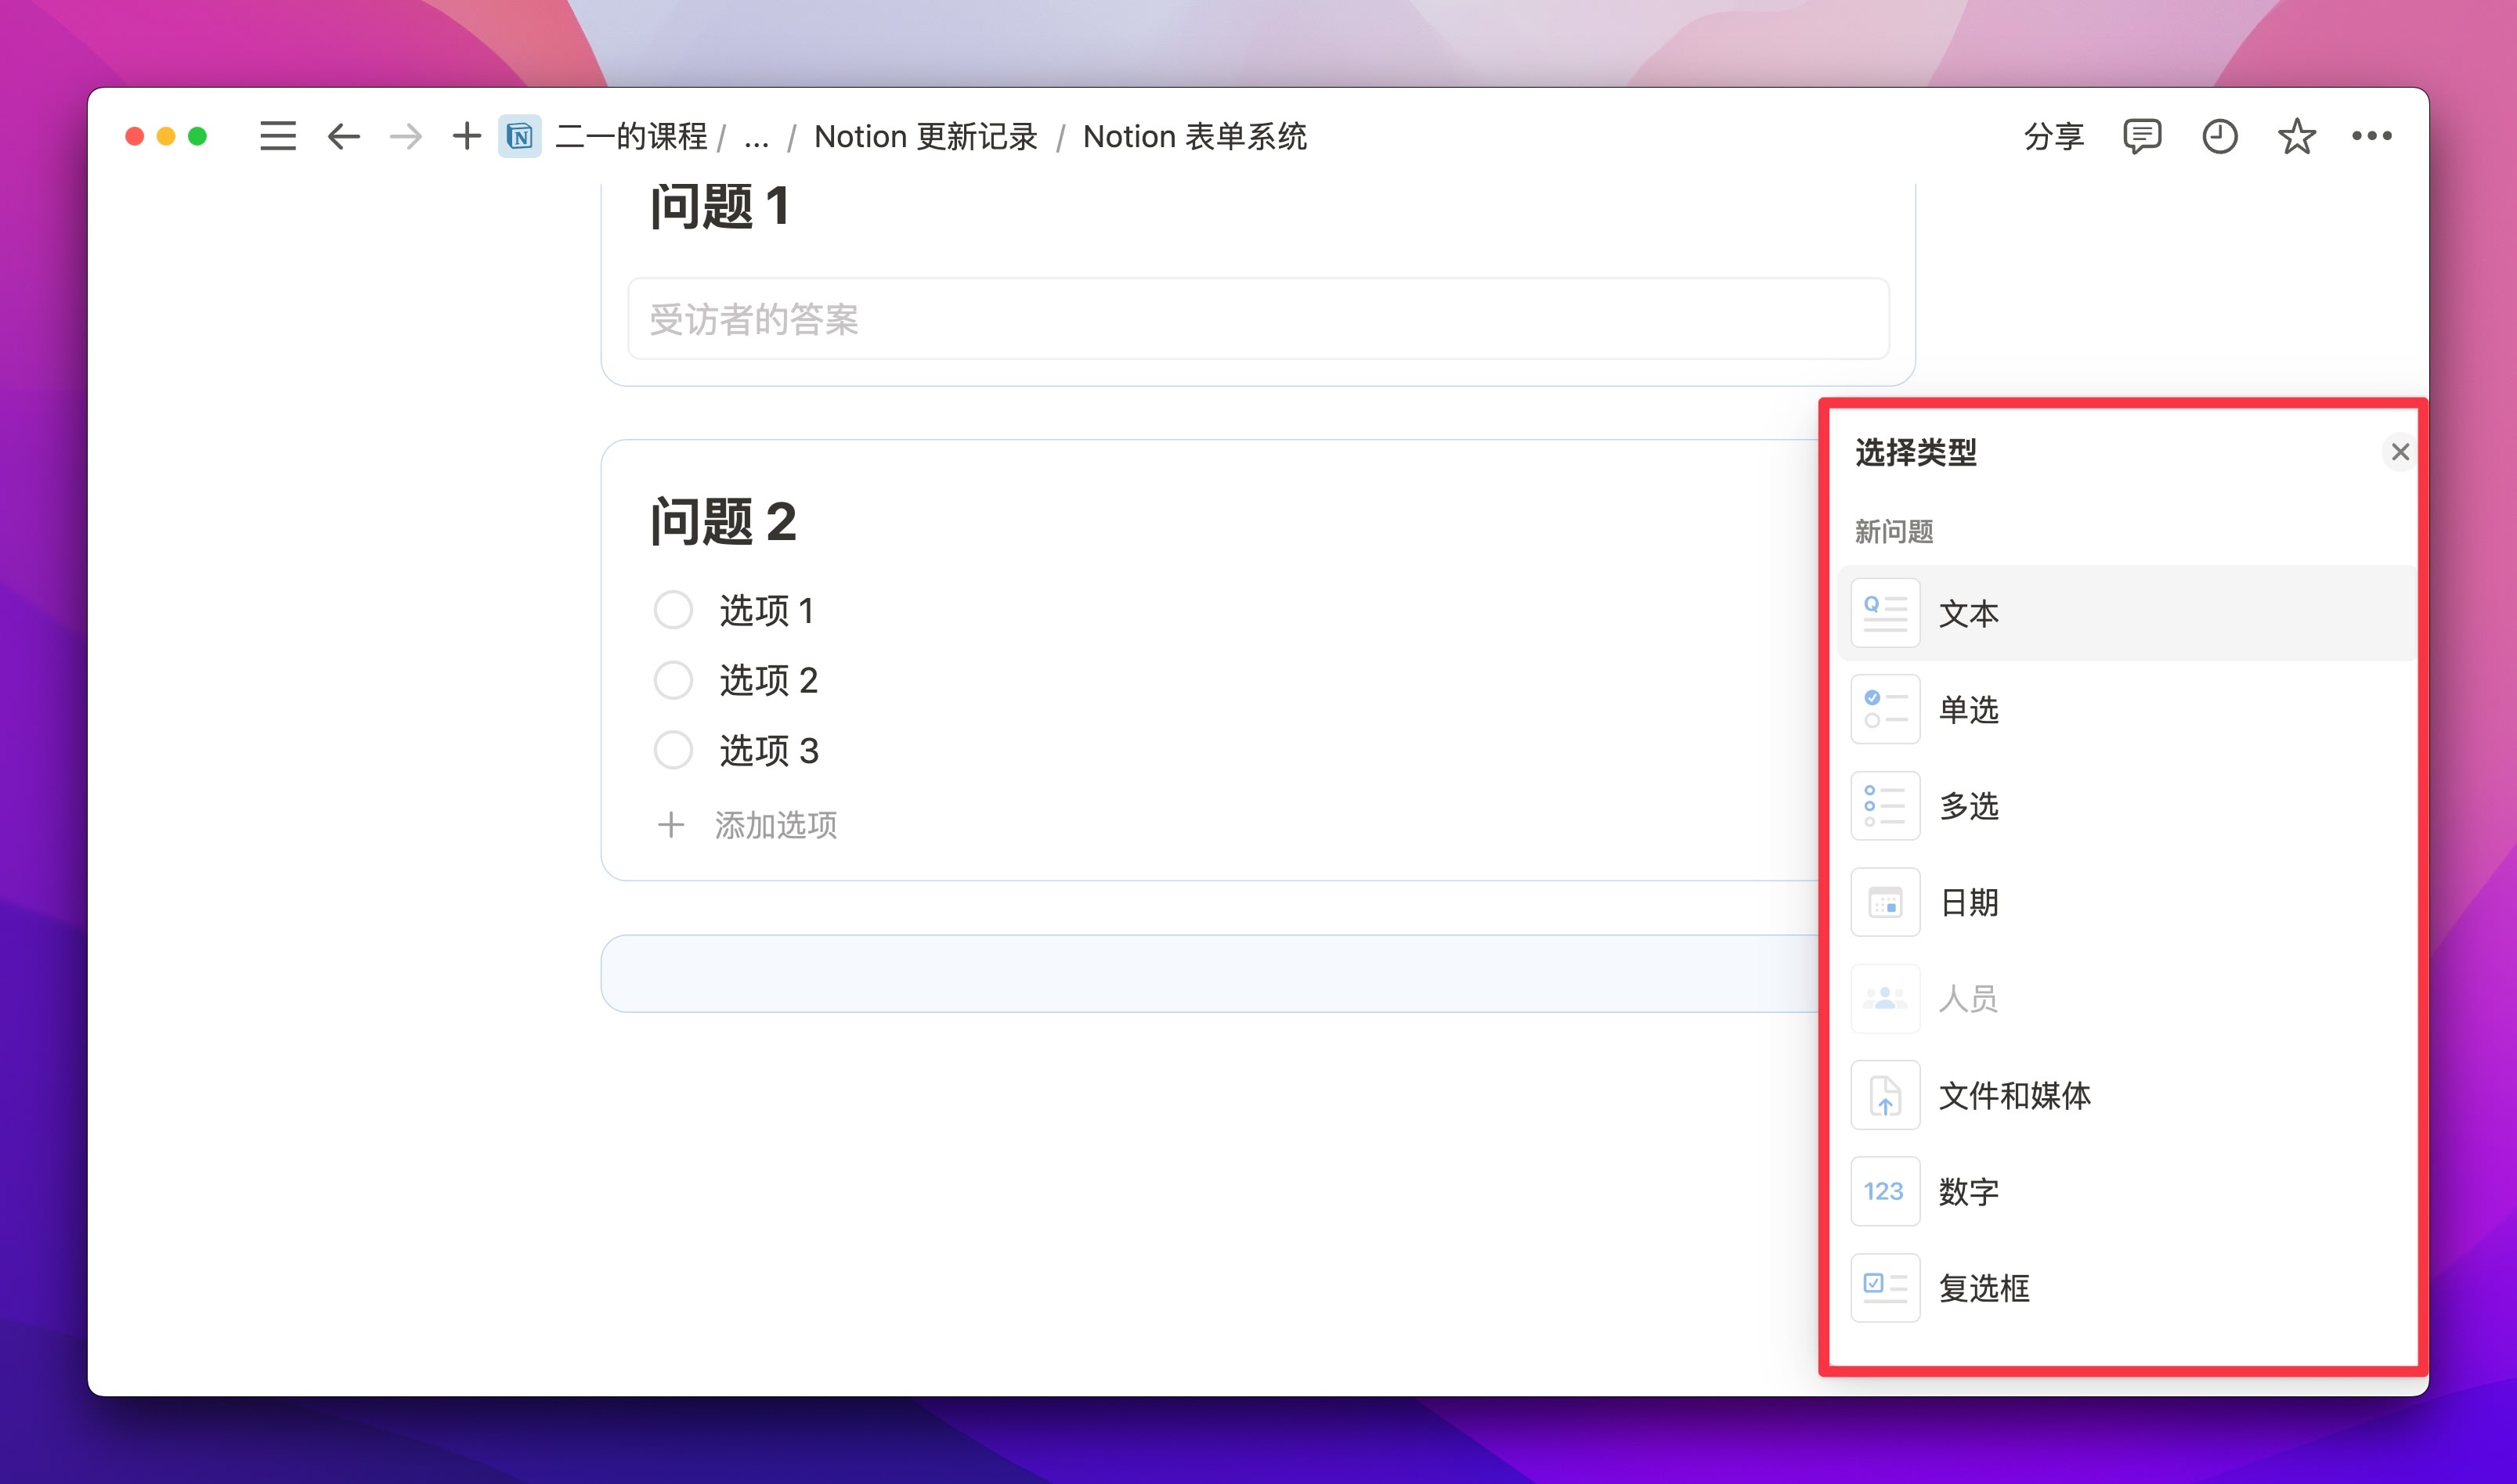This screenshot has width=2517, height=1484.
Task: Open comments via the speech bubble icon
Action: (2142, 136)
